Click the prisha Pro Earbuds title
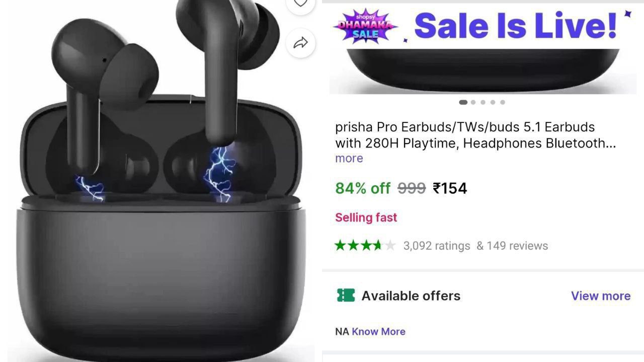644x362 pixels. 475,135
